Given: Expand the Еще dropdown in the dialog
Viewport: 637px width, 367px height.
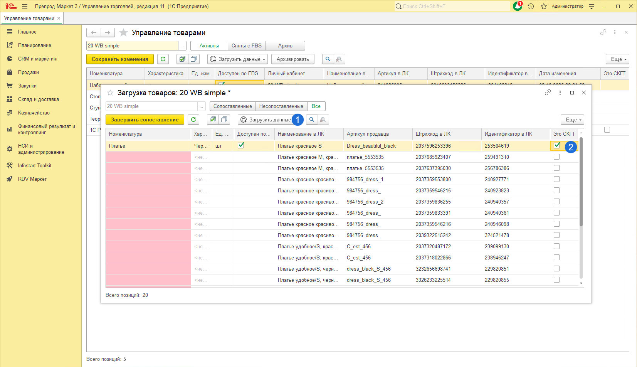Looking at the screenshot, I should click(x=573, y=120).
